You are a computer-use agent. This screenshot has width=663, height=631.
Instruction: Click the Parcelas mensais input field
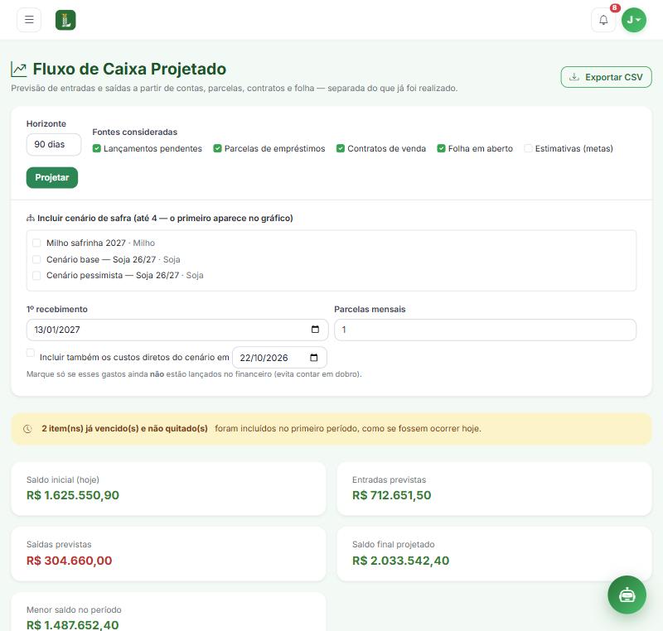point(485,330)
